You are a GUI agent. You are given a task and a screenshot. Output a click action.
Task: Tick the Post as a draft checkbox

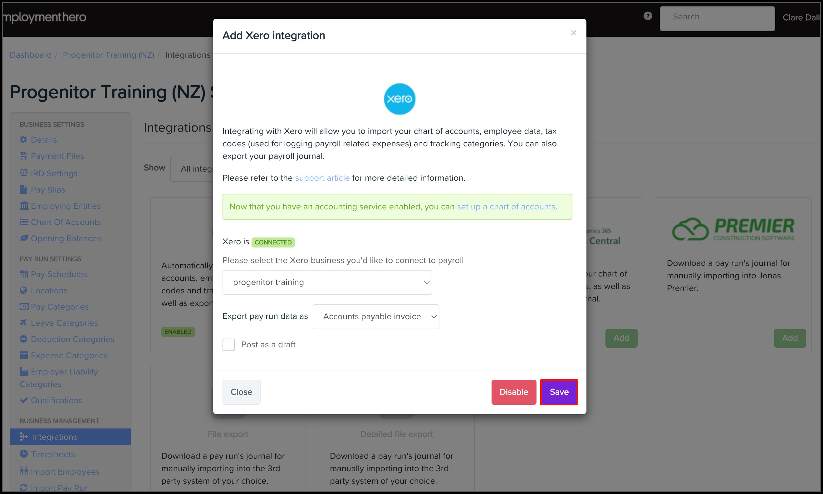pos(229,345)
